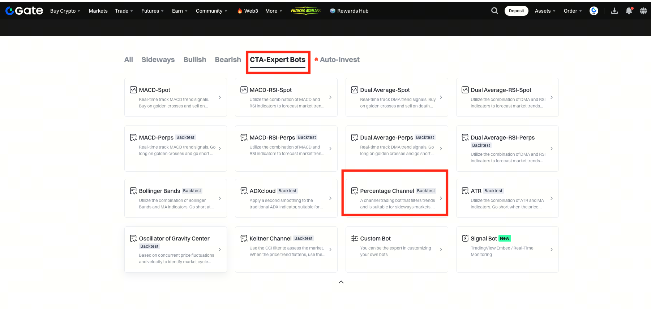The image size is (651, 309).
Task: Expand the Buy Crypto dropdown
Action: [65, 11]
